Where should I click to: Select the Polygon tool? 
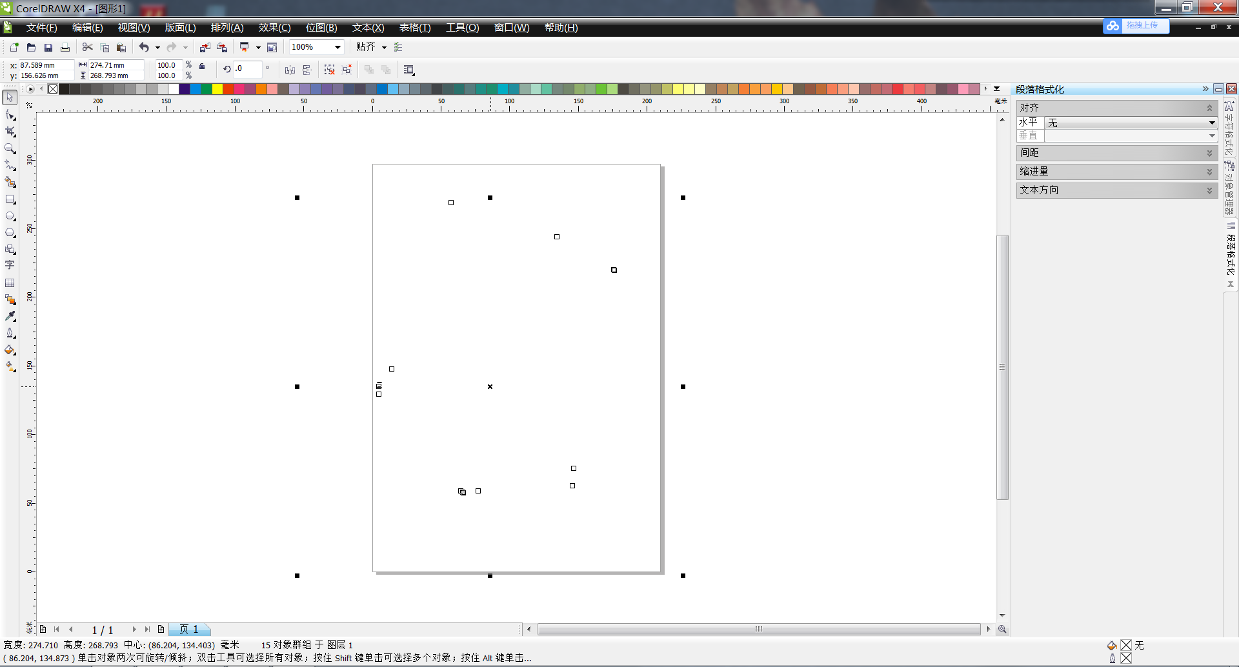(x=10, y=232)
